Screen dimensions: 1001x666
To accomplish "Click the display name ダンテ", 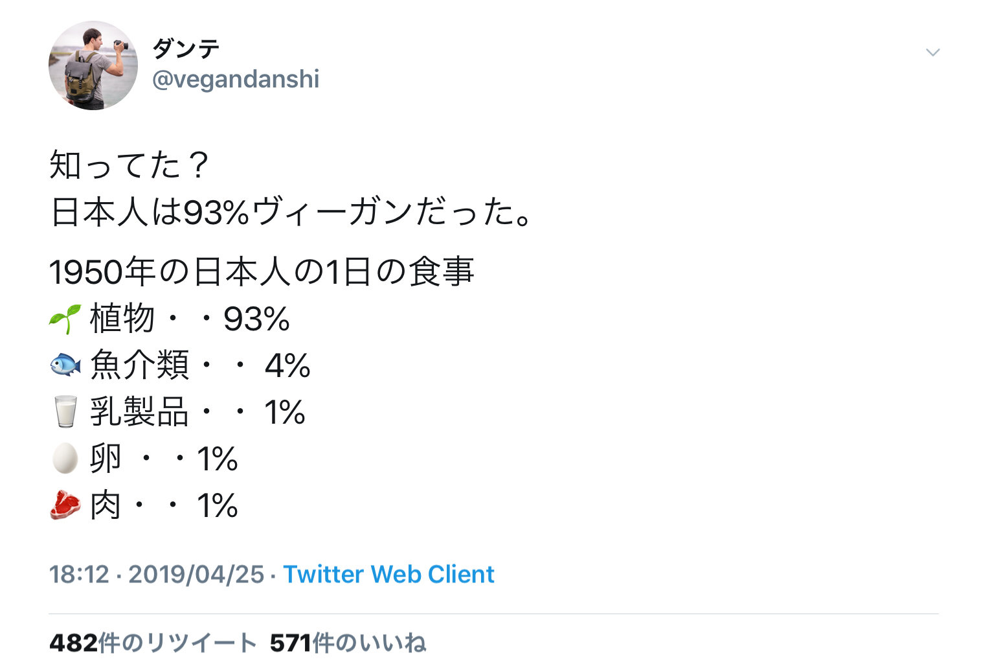I will click(186, 49).
